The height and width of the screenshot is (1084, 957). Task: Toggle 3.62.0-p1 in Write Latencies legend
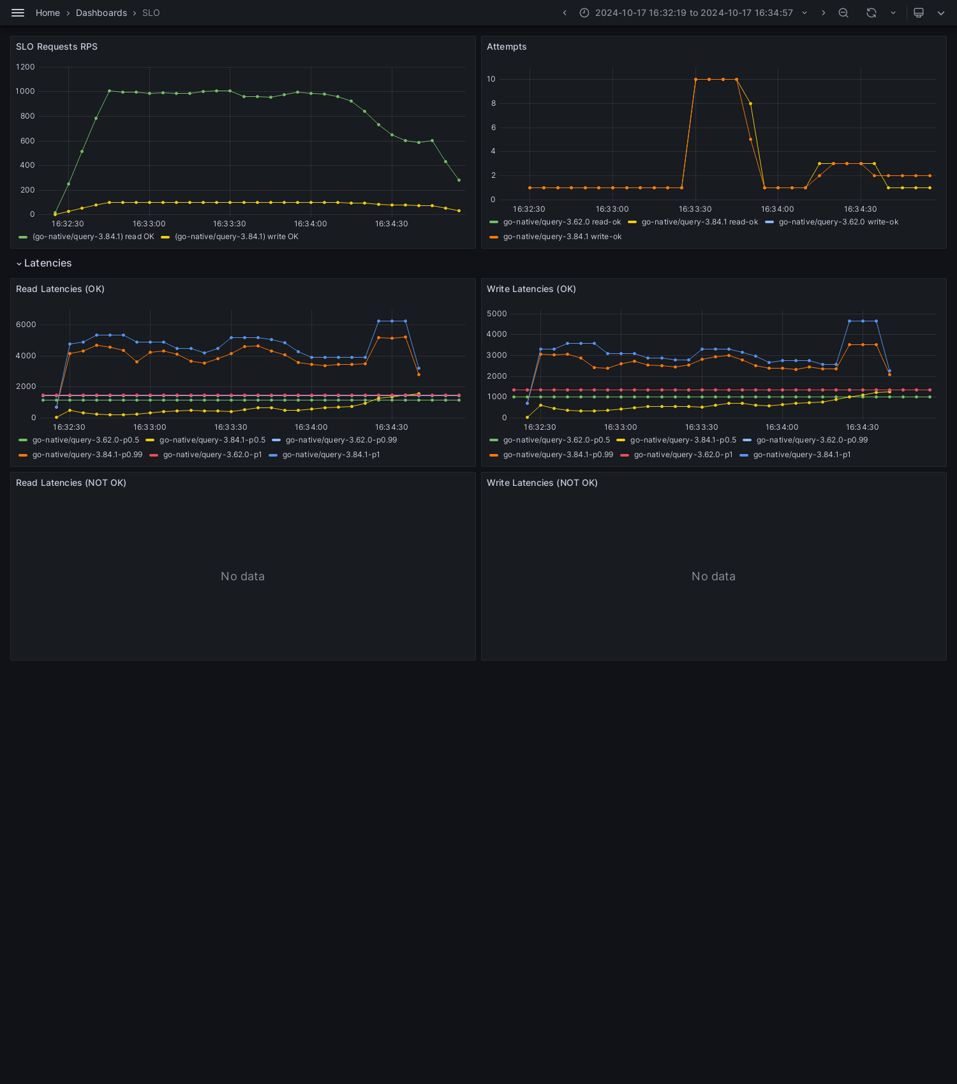click(x=683, y=455)
